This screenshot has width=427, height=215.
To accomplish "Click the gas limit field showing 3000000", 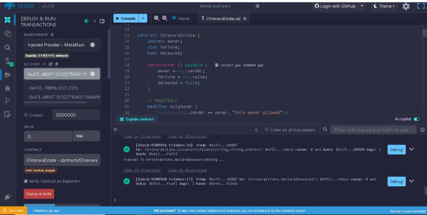I will (x=76, y=115).
